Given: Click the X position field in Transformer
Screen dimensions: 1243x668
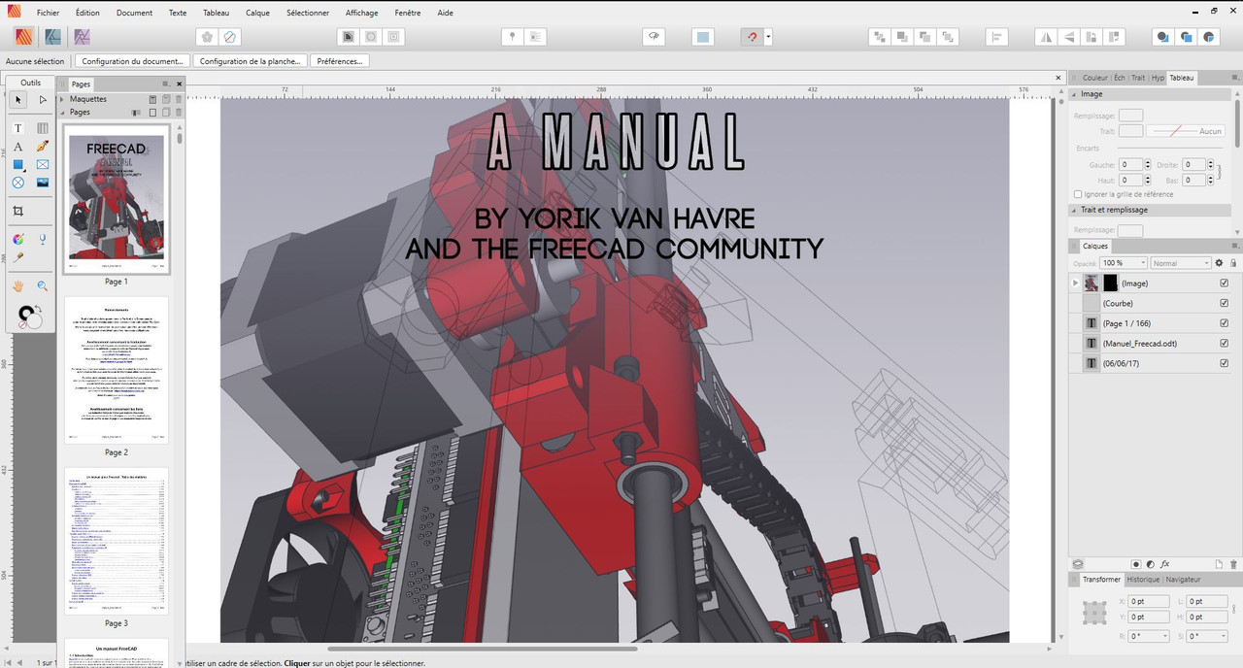Looking at the screenshot, I should [x=1149, y=602].
